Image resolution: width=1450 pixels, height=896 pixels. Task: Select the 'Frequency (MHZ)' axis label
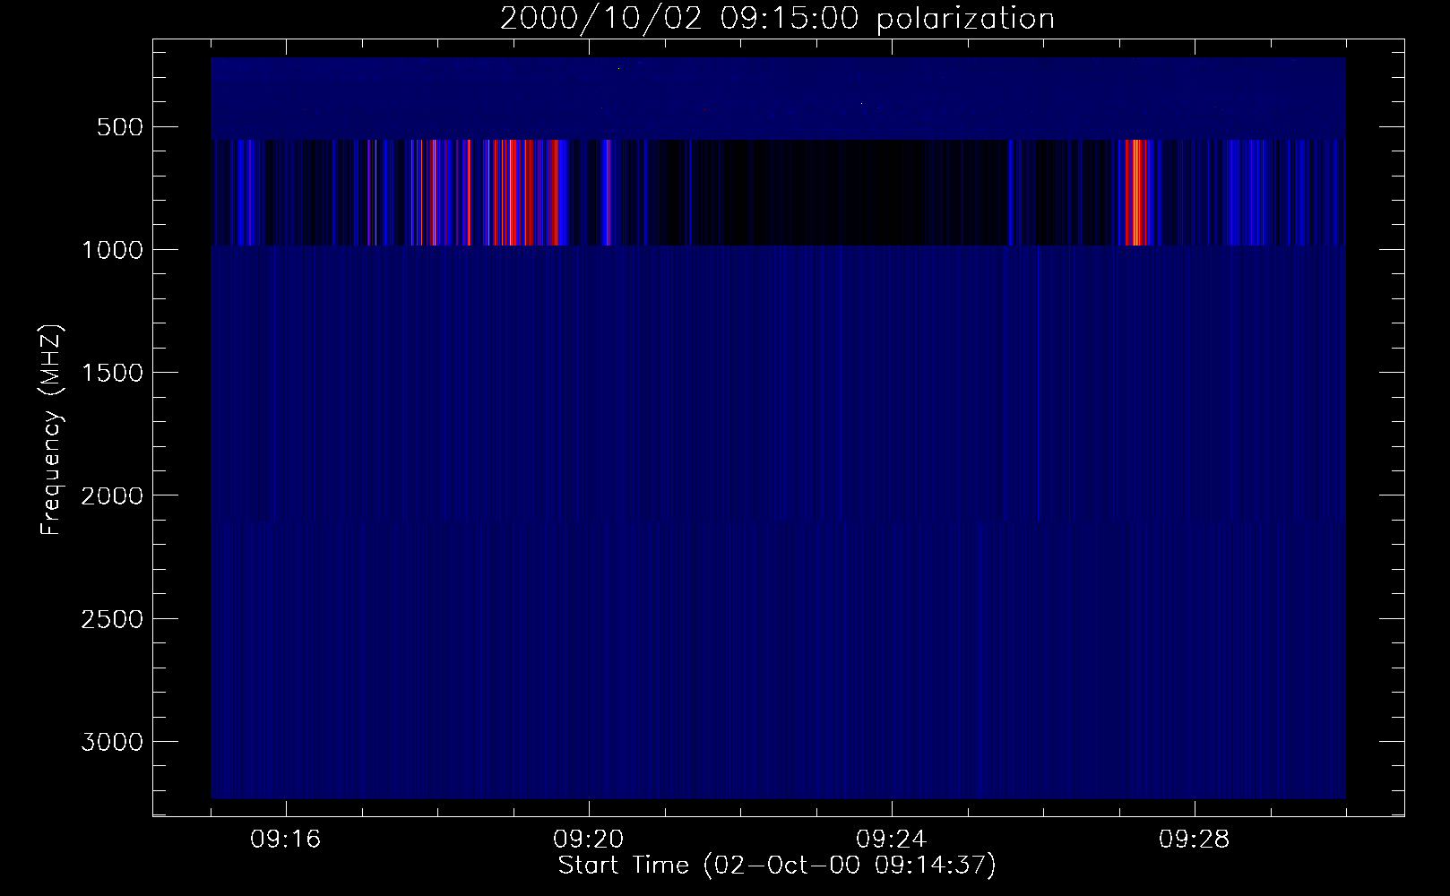(x=52, y=430)
